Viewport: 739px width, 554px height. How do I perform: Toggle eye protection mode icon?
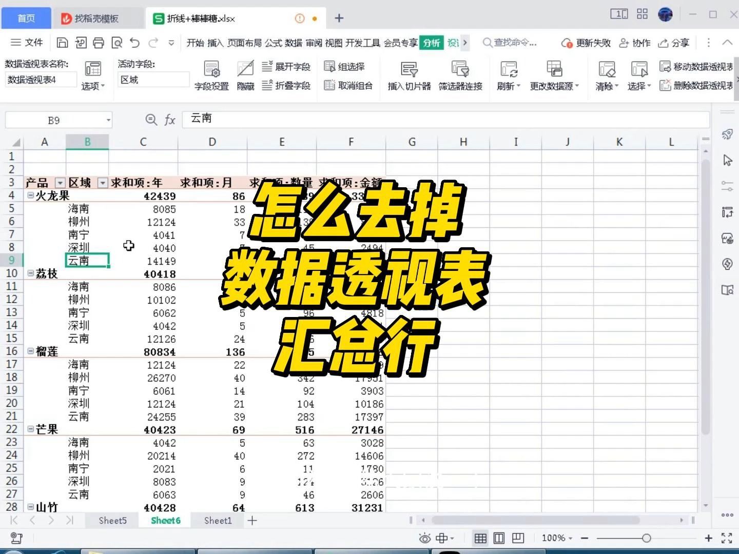point(425,538)
